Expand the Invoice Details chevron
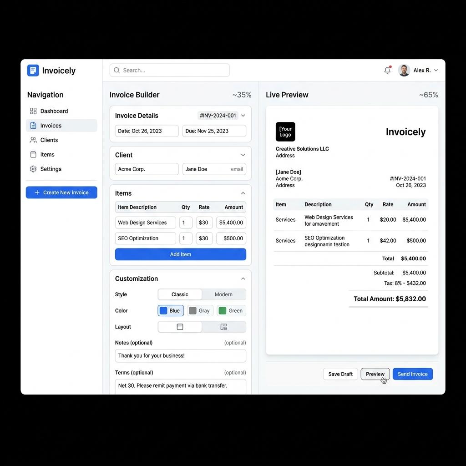The width and height of the screenshot is (466, 466). click(243, 115)
